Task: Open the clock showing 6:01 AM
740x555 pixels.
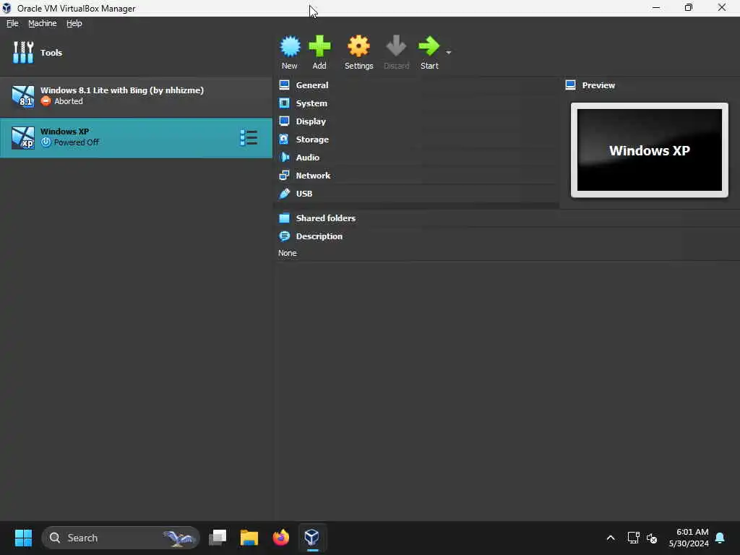Action: [x=689, y=538]
